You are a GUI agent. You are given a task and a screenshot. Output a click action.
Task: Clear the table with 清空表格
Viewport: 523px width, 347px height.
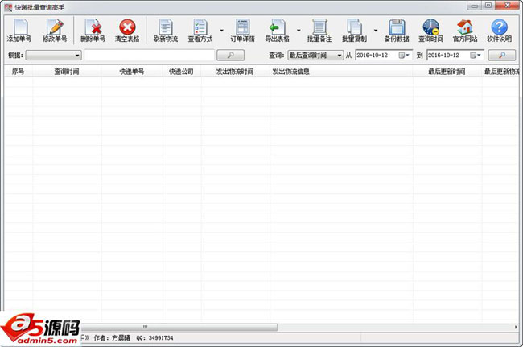(x=127, y=31)
